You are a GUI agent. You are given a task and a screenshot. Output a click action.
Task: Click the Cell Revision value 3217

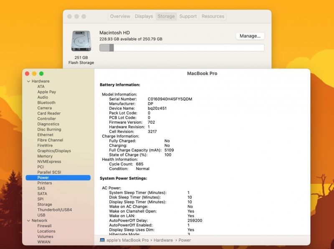(x=152, y=132)
